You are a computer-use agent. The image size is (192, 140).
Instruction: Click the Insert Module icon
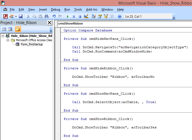coord(12,16)
